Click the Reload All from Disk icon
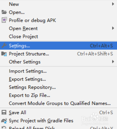This screenshot has width=117, height=129. (x=4, y=127)
